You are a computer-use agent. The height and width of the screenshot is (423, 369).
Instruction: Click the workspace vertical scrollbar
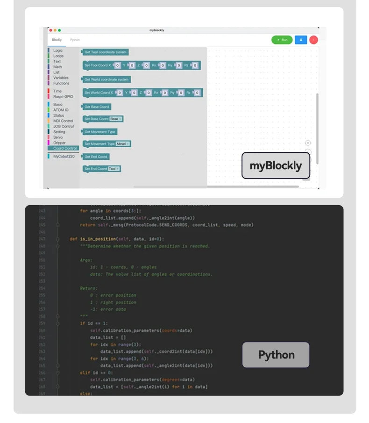317,129
